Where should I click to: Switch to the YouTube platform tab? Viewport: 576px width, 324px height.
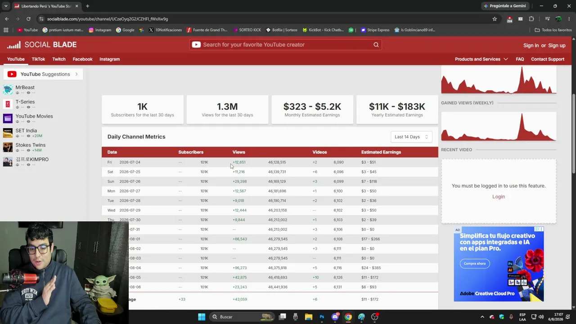tap(16, 59)
